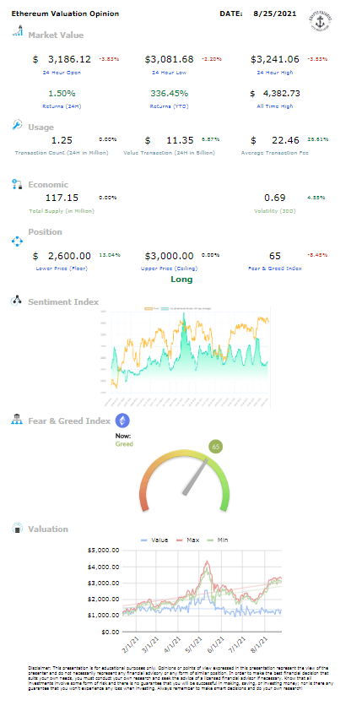Click the $4,382.73 all time high value
This screenshot has width=362, height=711.
coord(275,94)
